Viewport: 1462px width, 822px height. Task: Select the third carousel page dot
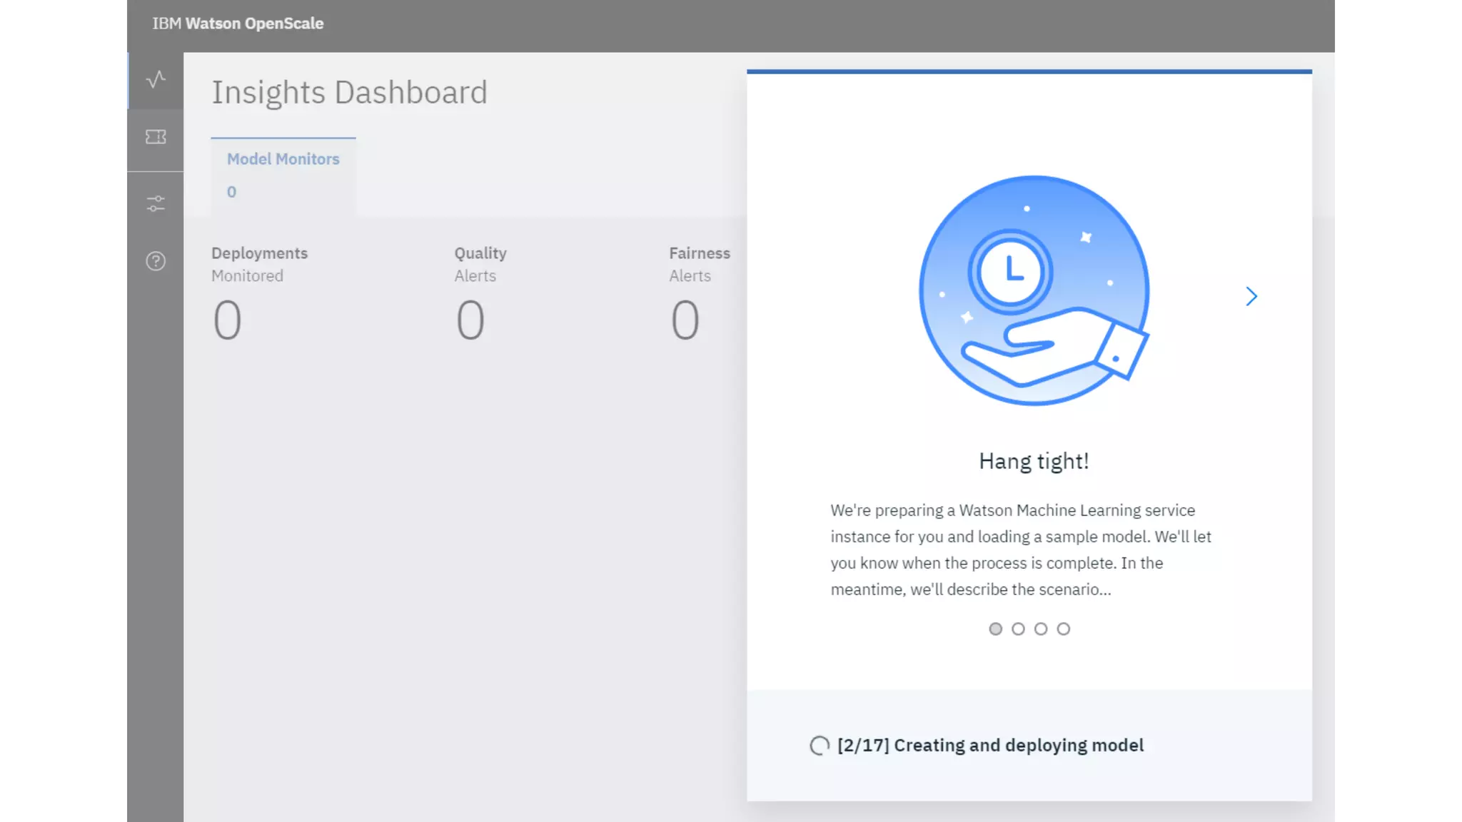pyautogui.click(x=1041, y=629)
